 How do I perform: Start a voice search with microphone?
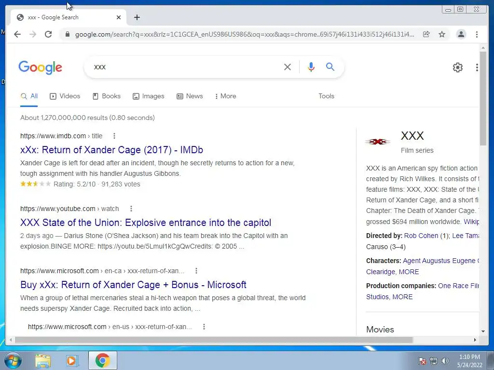[x=311, y=67]
